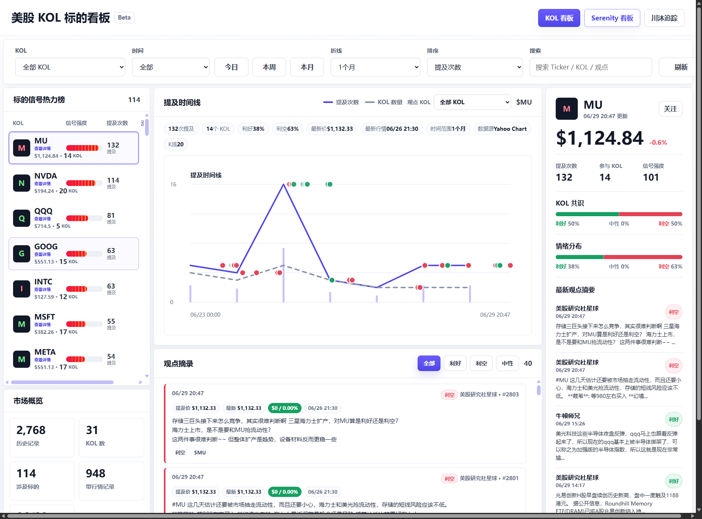
Task: Click the $0 / 0.00% badge in post #2801
Action: [x=285, y=492]
